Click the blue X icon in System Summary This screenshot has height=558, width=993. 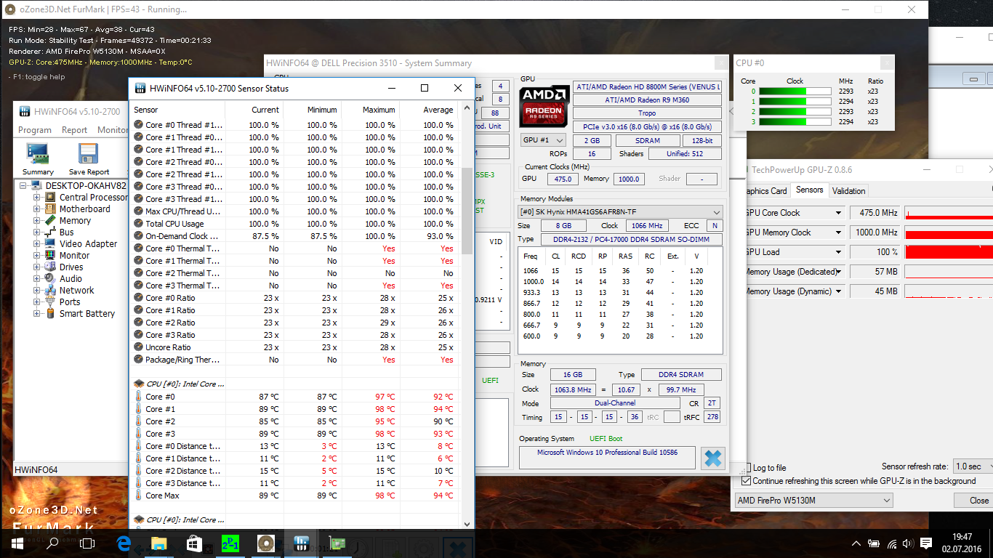tap(713, 458)
